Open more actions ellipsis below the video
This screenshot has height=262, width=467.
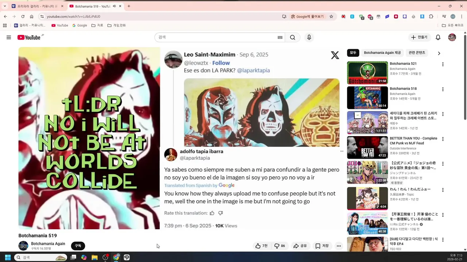(339, 246)
